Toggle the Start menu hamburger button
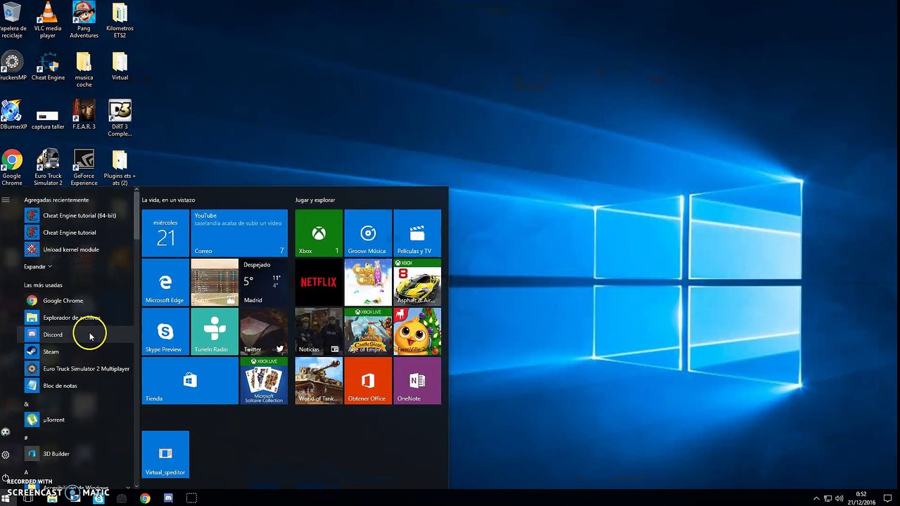 [6, 200]
